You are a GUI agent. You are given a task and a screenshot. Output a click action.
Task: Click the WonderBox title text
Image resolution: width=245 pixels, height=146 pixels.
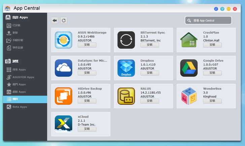212,89
